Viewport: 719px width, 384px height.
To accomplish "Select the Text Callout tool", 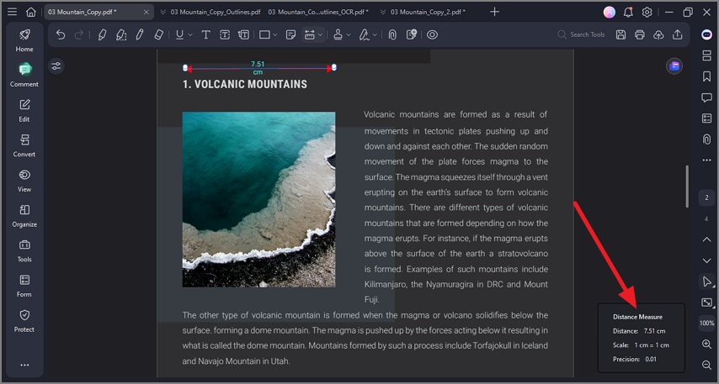I will [243, 34].
